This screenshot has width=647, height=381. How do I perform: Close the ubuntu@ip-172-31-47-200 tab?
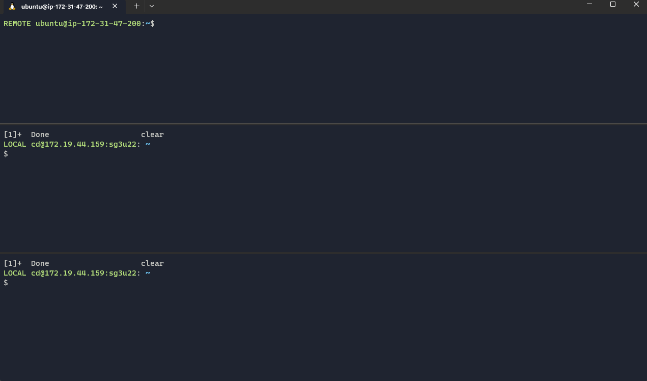115,6
